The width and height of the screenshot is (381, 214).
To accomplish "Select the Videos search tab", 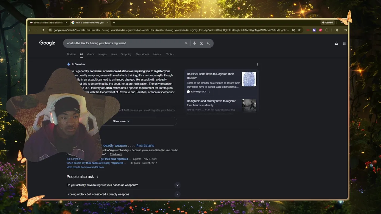I will click(x=90, y=54).
